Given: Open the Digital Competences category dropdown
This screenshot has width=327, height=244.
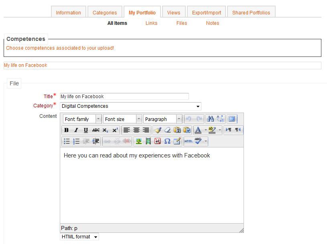Looking at the screenshot, I should (130, 106).
